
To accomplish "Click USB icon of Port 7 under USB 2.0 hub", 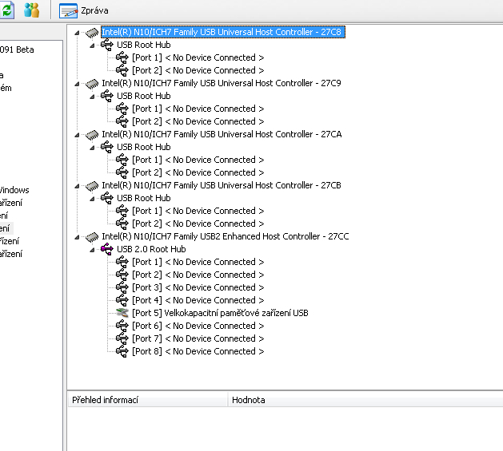I will [122, 338].
